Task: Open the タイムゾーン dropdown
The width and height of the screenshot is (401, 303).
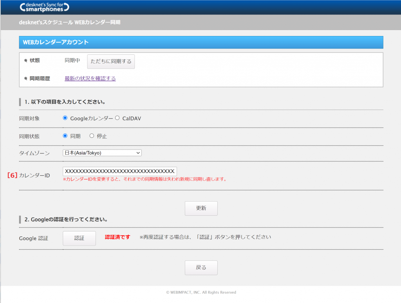Action: 102,153
